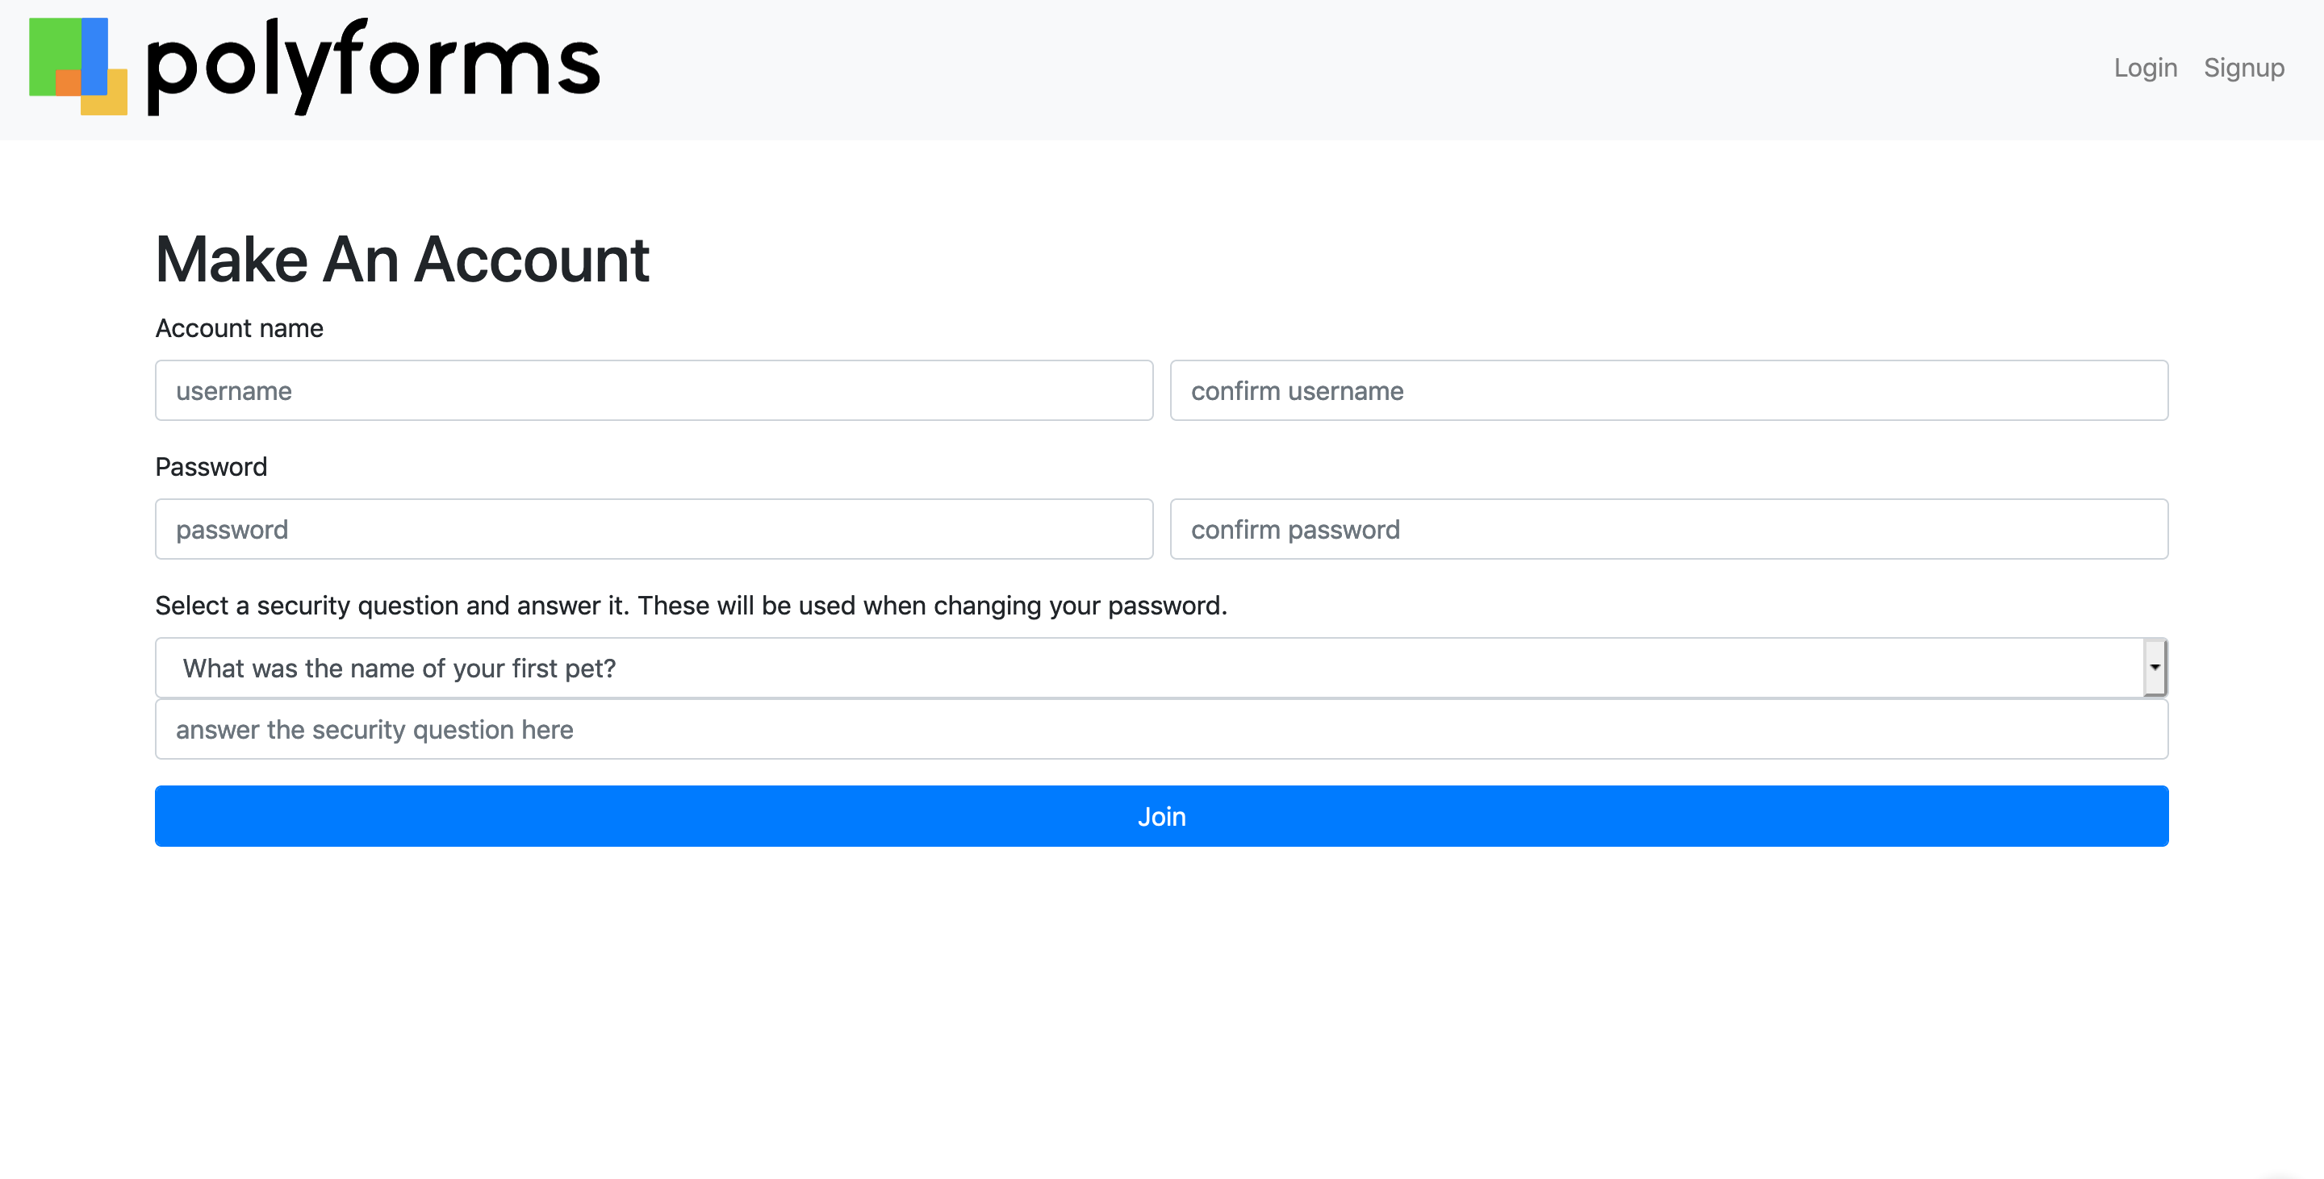
Task: Click the Password label
Action: pyautogui.click(x=211, y=467)
